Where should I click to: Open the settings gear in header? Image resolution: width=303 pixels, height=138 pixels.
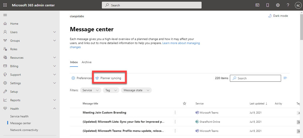pos(278,5)
